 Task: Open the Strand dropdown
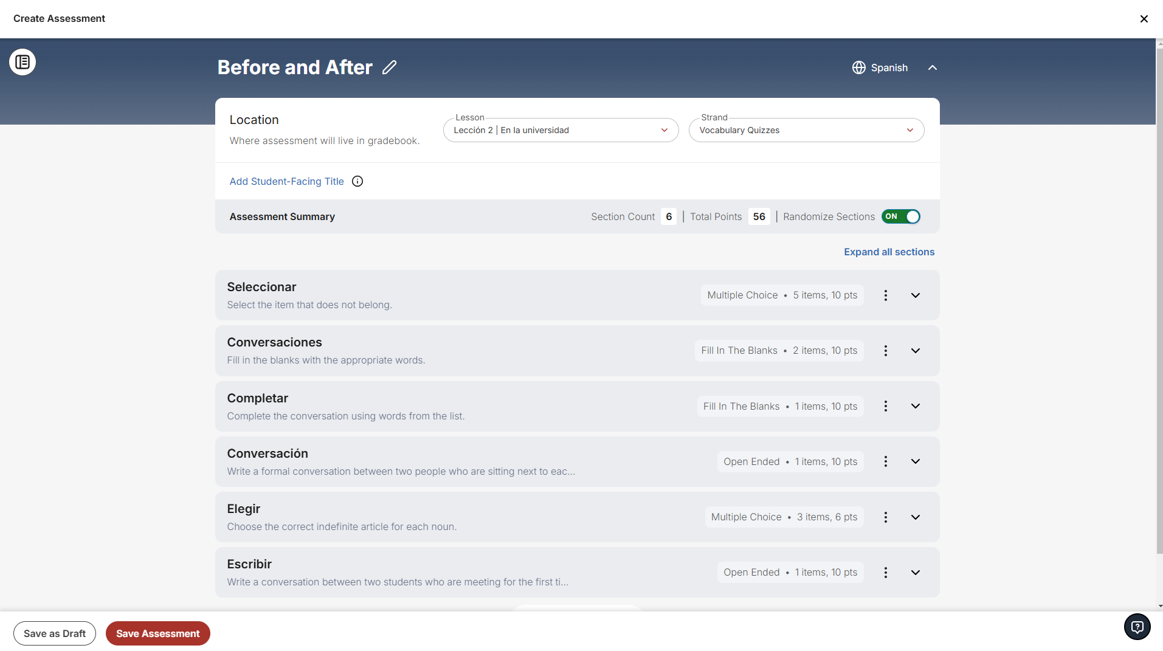[806, 130]
